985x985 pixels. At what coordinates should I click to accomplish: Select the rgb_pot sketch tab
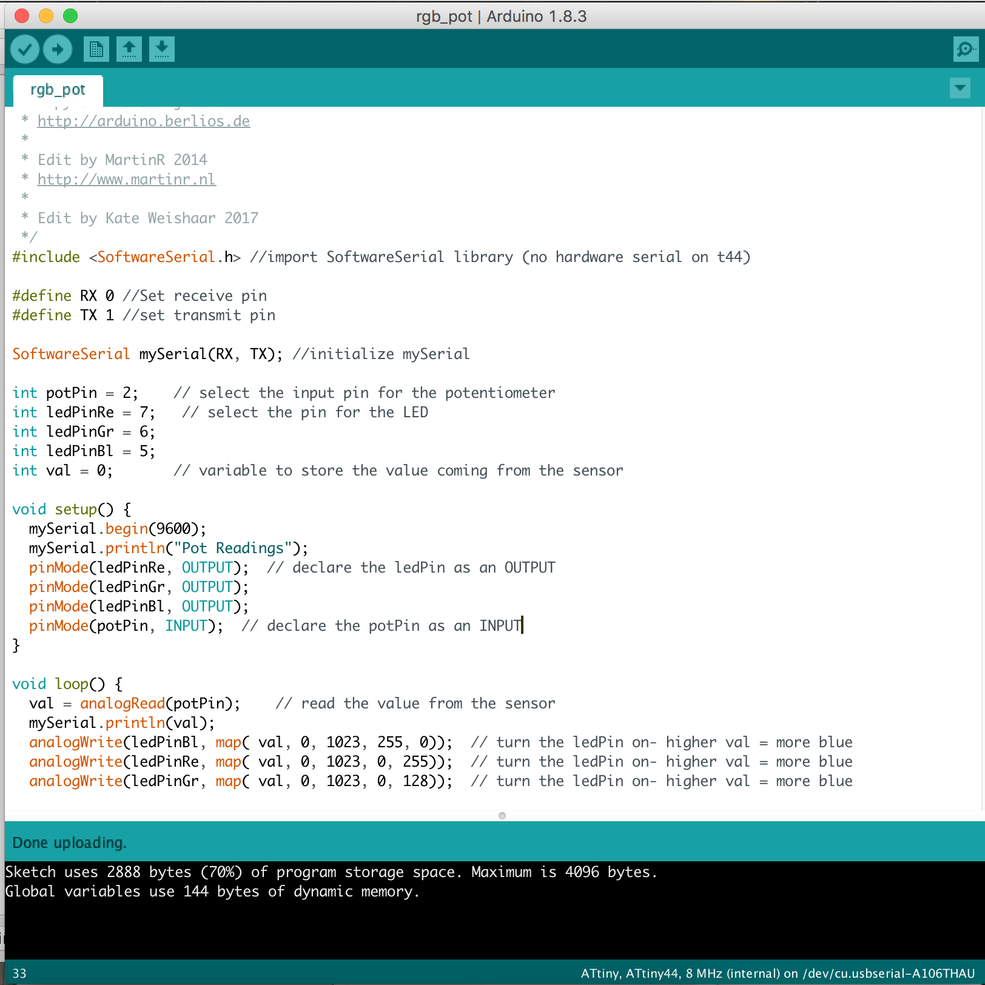pos(58,90)
